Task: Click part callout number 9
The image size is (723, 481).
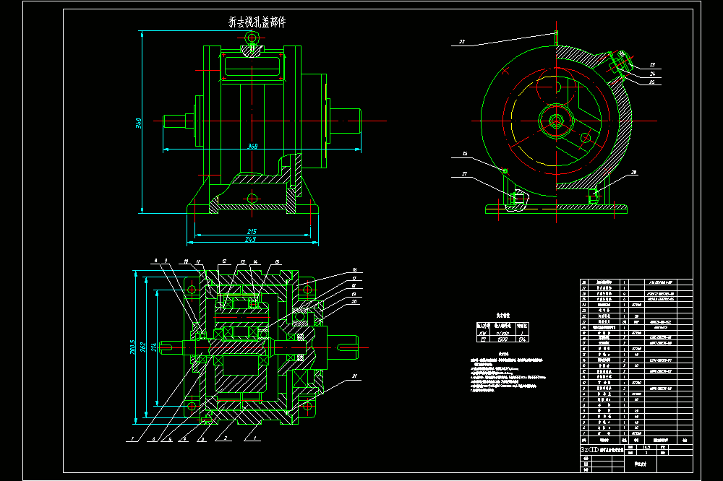Action: [x=166, y=261]
